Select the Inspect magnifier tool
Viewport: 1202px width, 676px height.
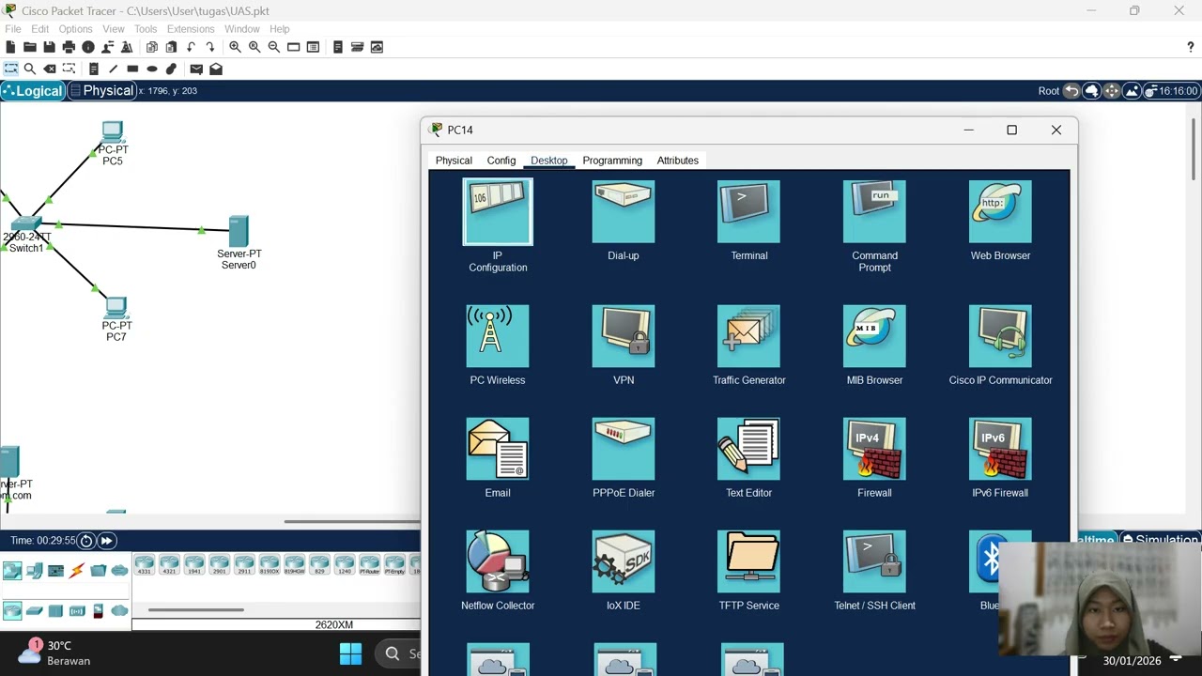pyautogui.click(x=30, y=69)
